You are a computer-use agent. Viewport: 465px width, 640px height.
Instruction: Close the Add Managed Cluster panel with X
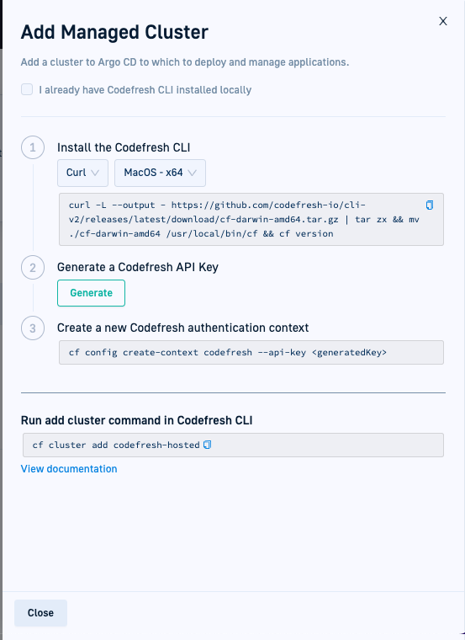tap(443, 21)
